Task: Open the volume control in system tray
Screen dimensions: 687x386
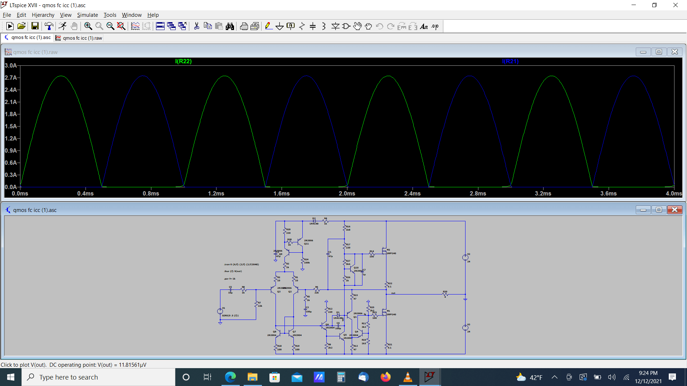Action: tap(612, 377)
